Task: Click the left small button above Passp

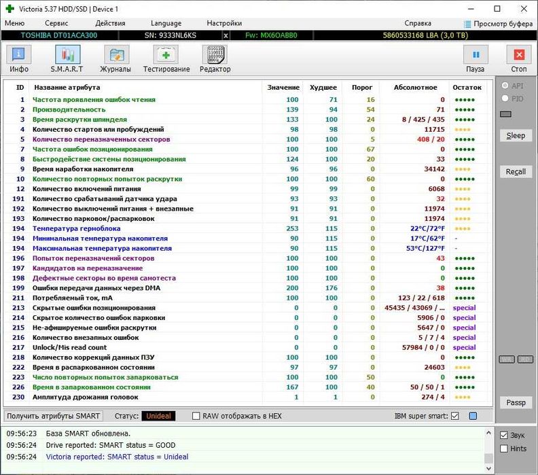Action: (x=507, y=359)
